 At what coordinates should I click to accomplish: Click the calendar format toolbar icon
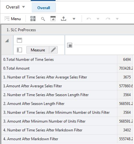click(x=53, y=19)
